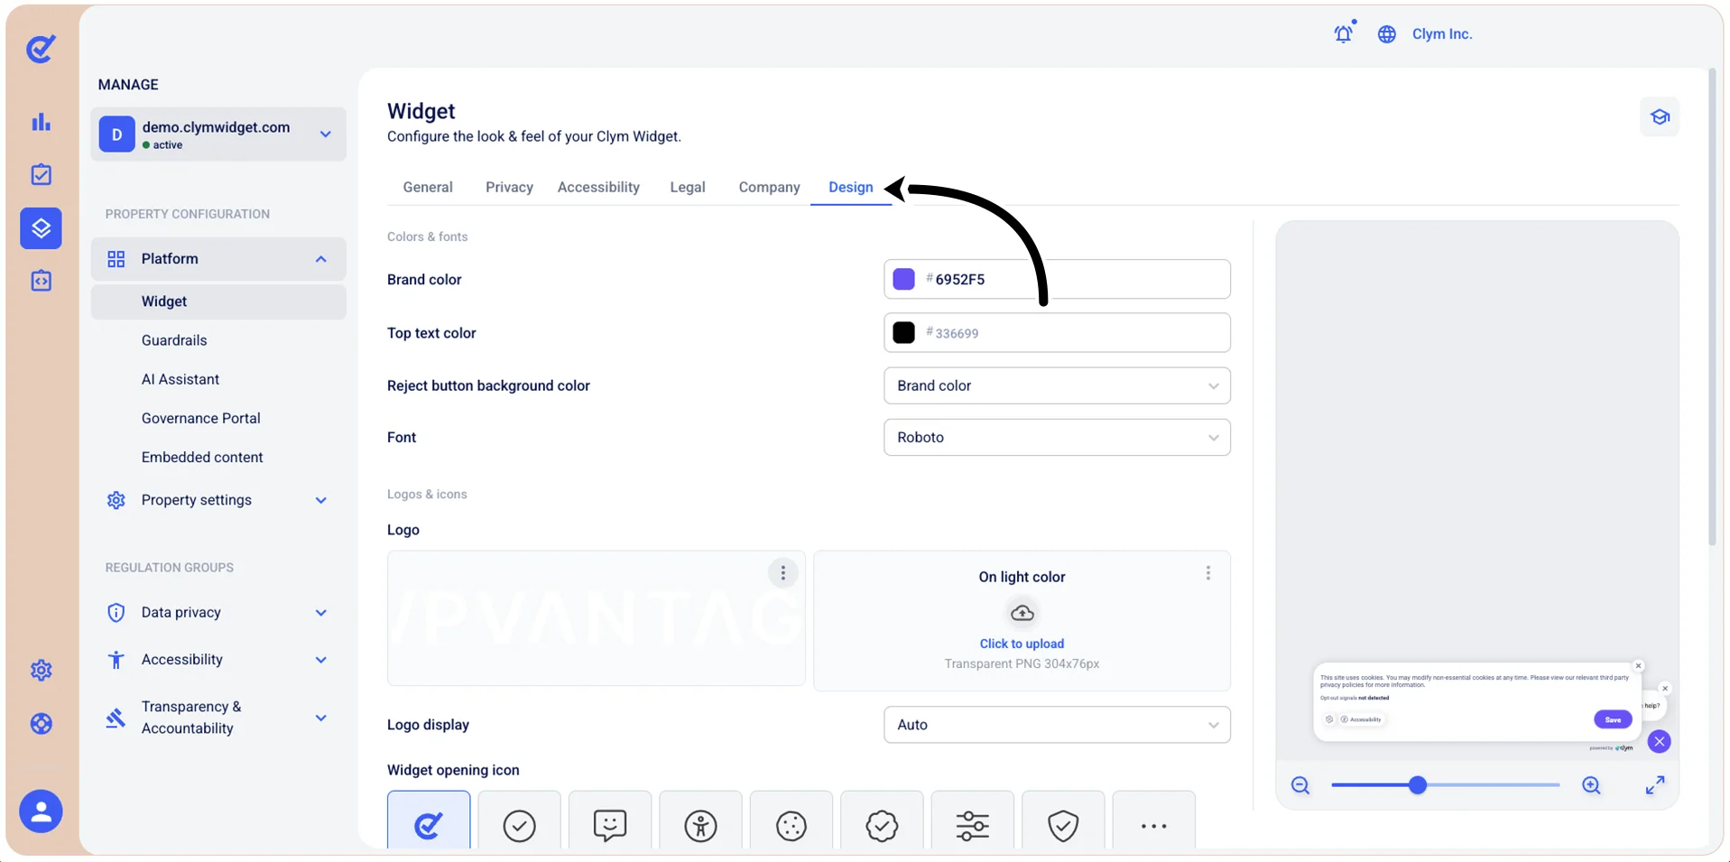1730x862 pixels.
Task: Switch to the Legal tab
Action: coord(688,187)
